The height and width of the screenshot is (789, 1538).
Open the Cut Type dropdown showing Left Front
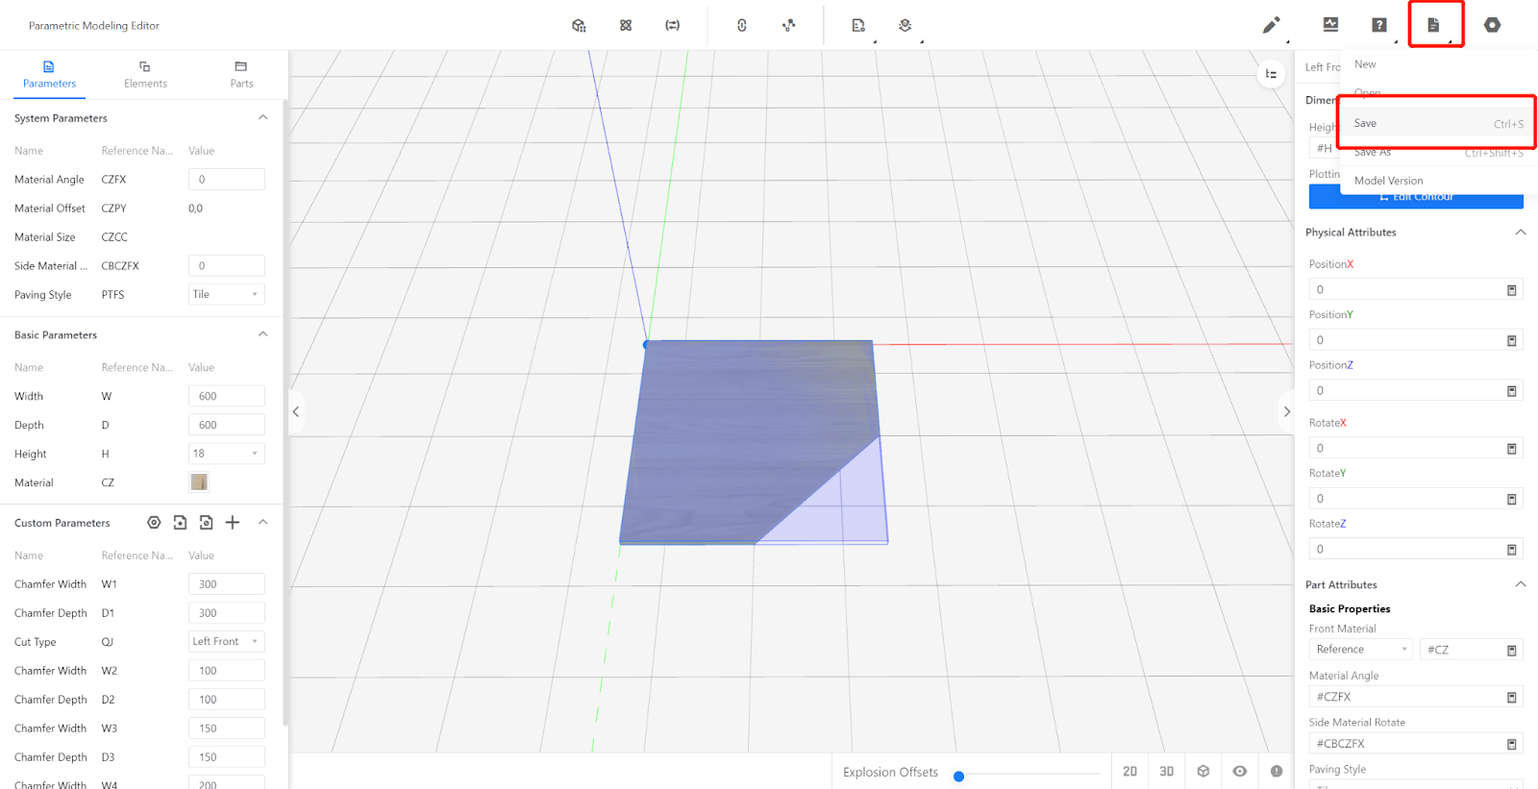click(226, 642)
